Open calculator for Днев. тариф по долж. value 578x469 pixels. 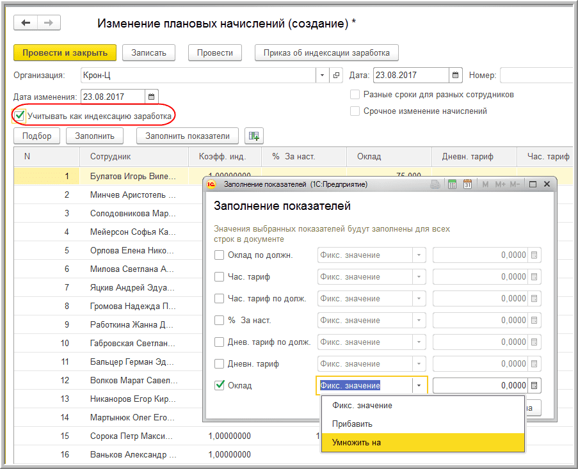click(x=534, y=342)
